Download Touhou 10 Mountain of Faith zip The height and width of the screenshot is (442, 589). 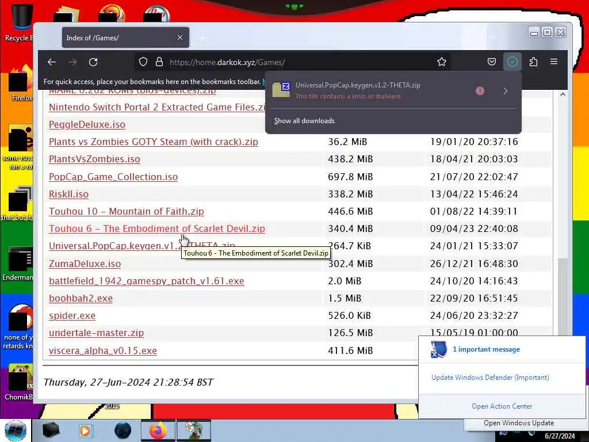(x=126, y=211)
